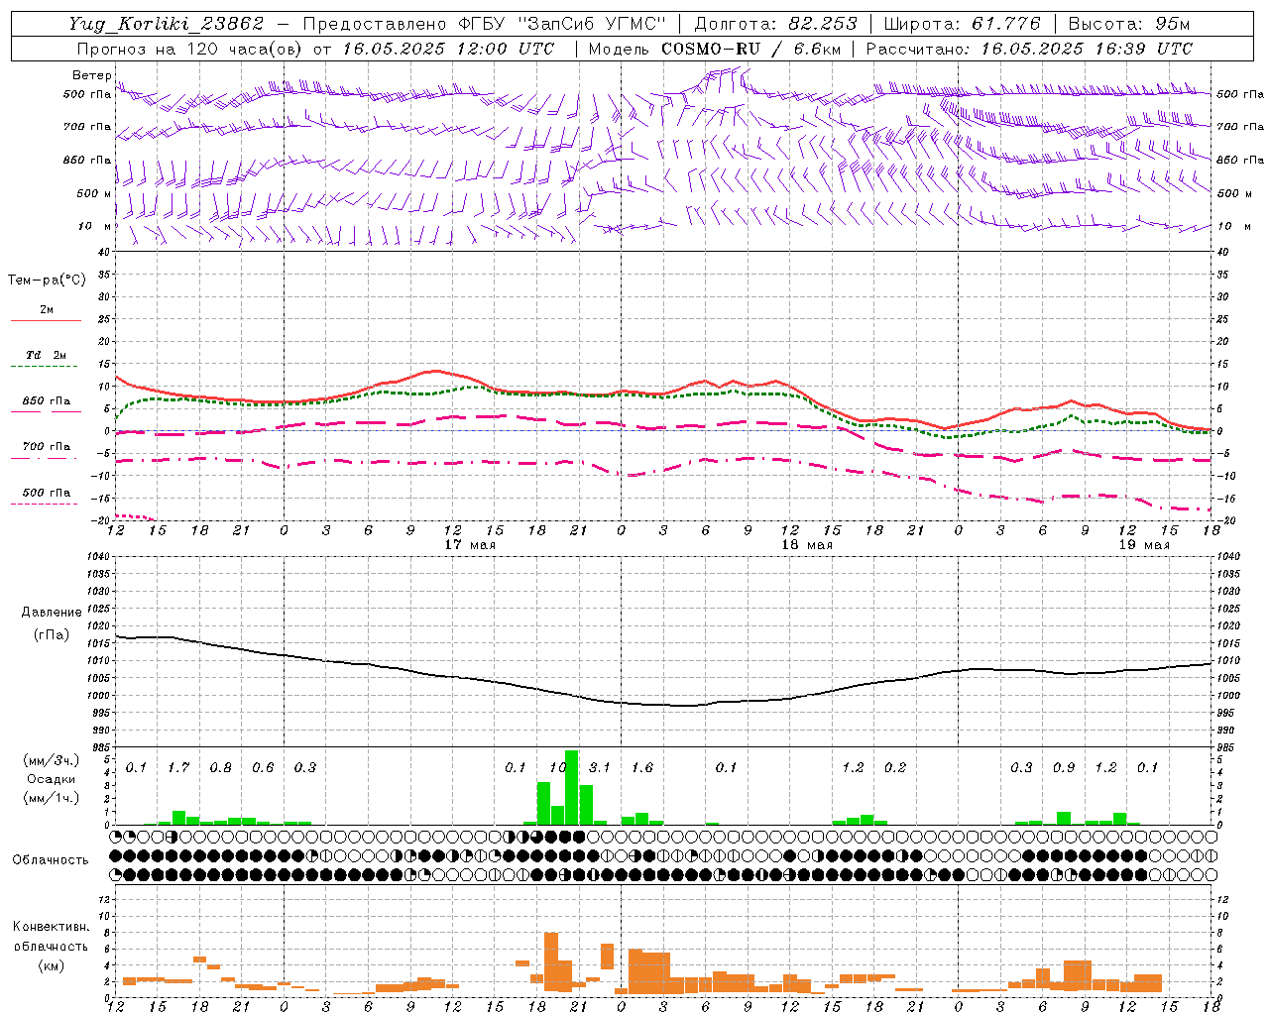Click the Модель COSMO-RU / 6.6км label

715,49
